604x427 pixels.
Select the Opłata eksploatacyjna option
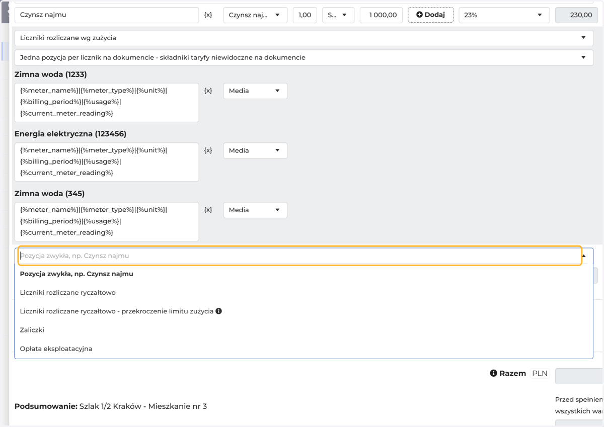[x=304, y=349]
